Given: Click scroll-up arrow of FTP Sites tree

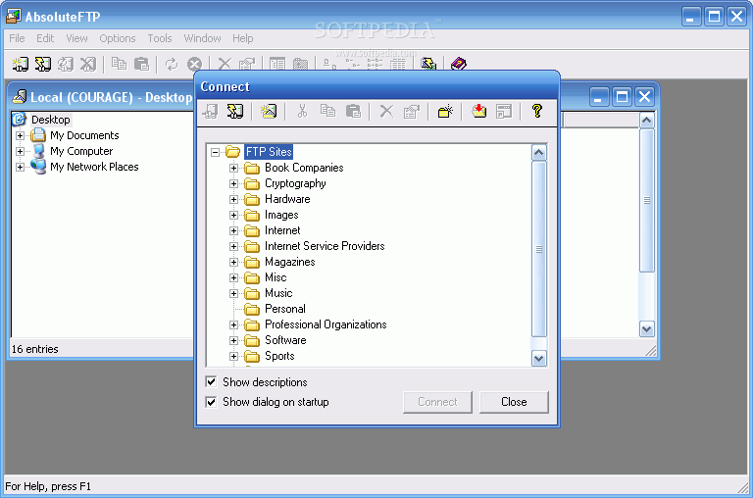Looking at the screenshot, I should [539, 153].
